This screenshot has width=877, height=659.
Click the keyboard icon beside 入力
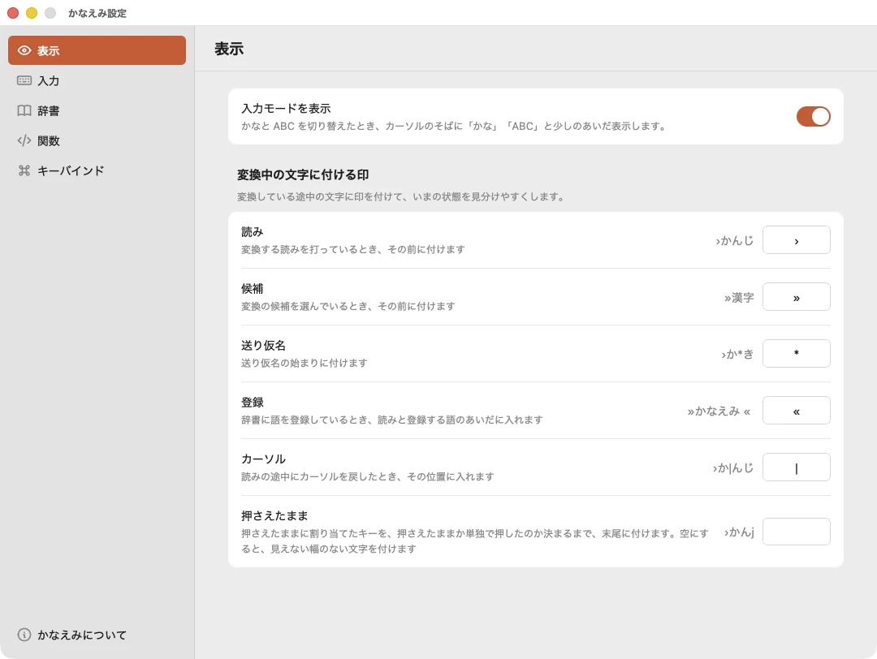point(24,80)
